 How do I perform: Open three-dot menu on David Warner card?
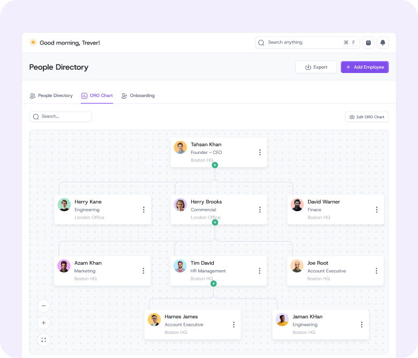coord(377,210)
